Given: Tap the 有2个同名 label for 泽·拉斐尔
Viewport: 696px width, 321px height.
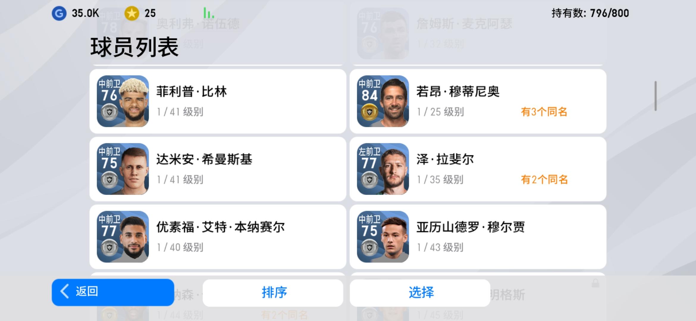Looking at the screenshot, I should point(544,180).
